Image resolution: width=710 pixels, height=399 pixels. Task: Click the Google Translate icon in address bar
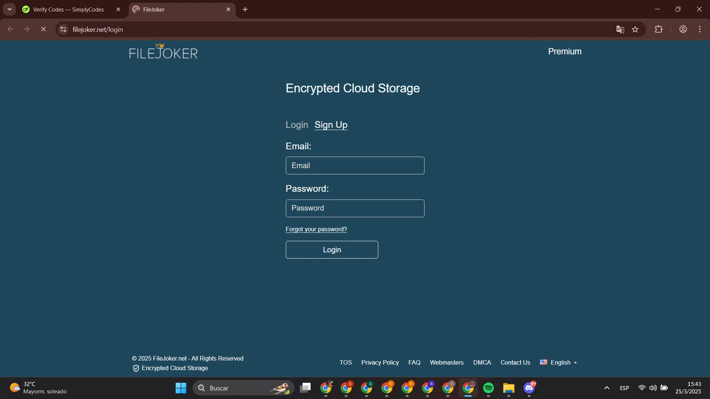click(x=620, y=29)
